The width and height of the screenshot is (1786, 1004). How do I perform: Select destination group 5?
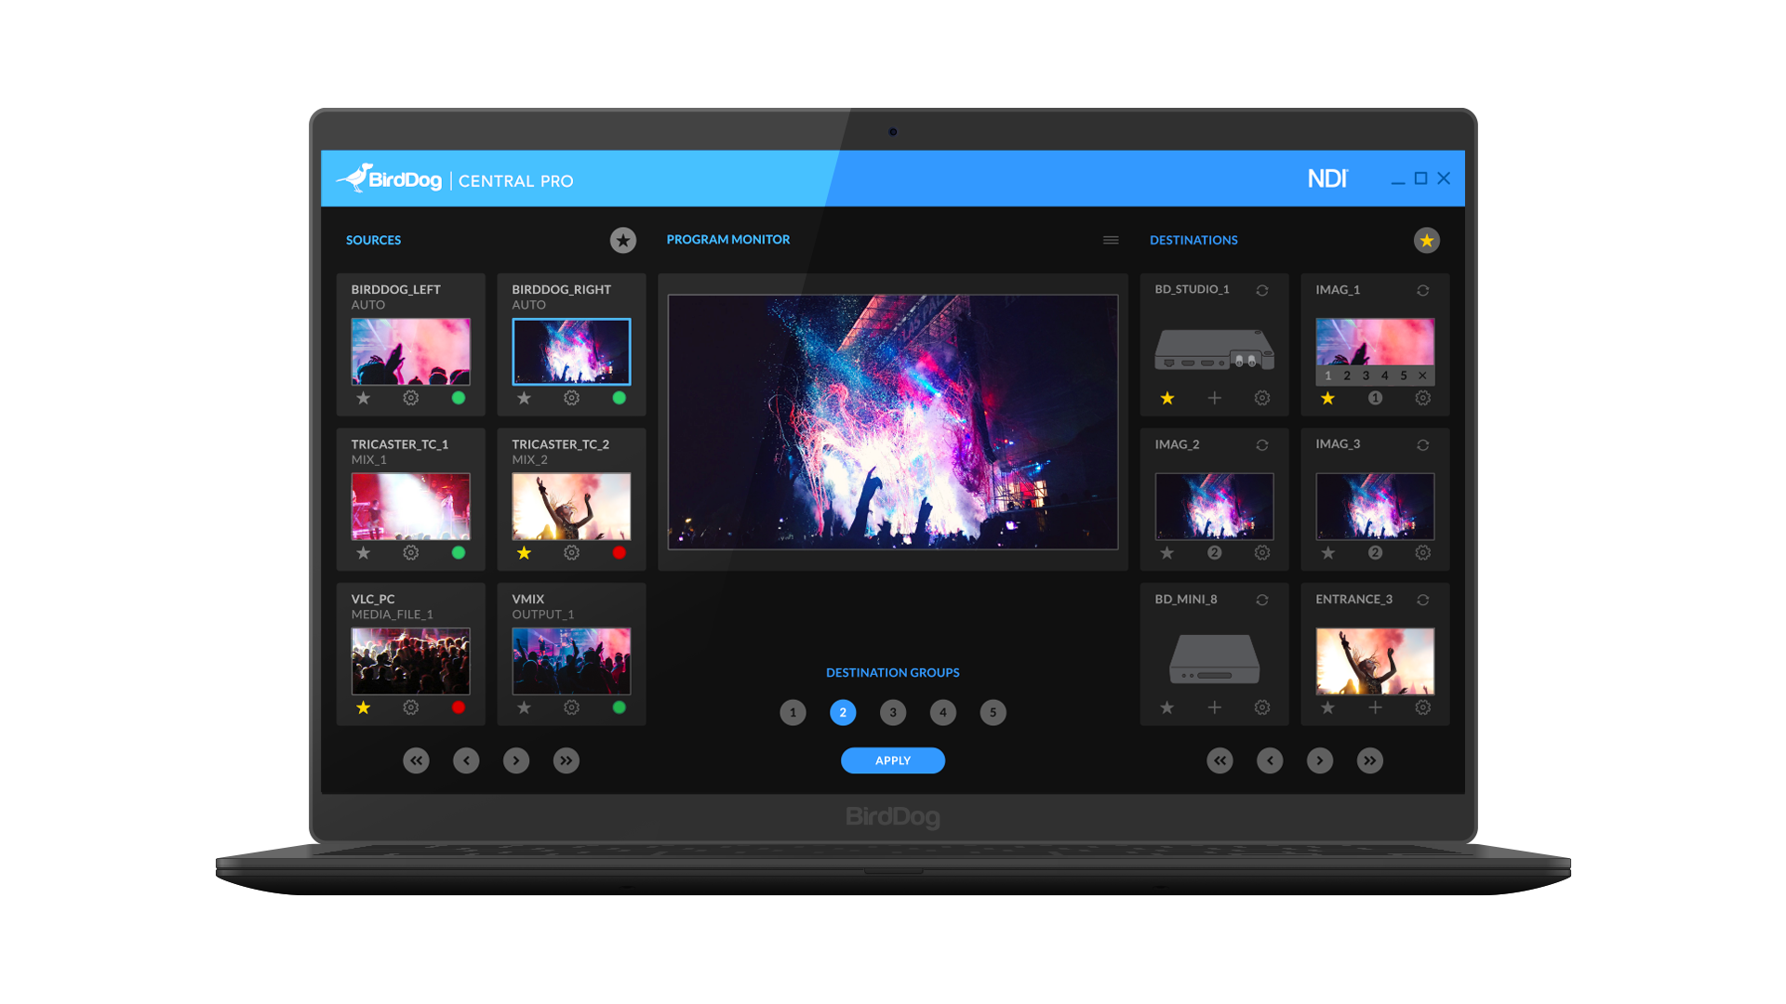coord(993,713)
